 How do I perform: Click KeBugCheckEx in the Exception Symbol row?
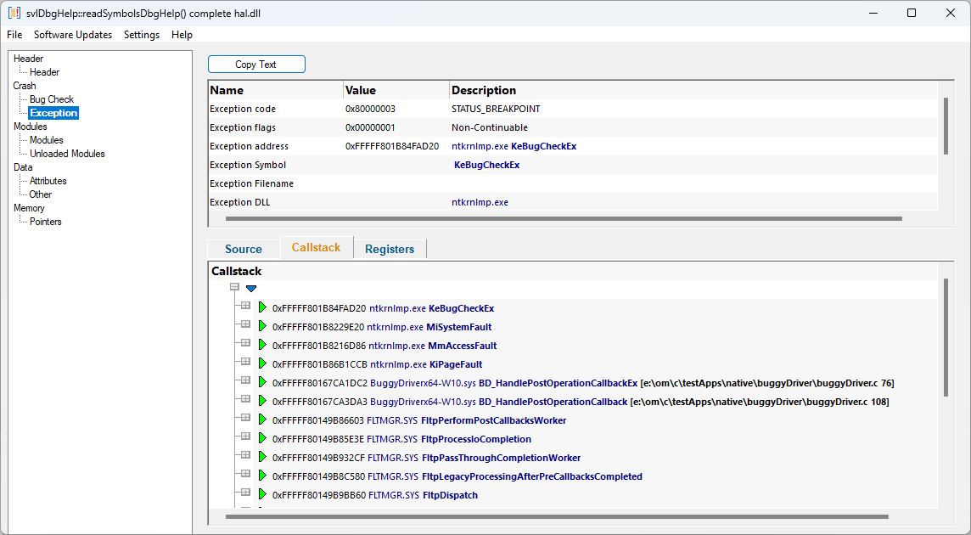click(x=486, y=165)
